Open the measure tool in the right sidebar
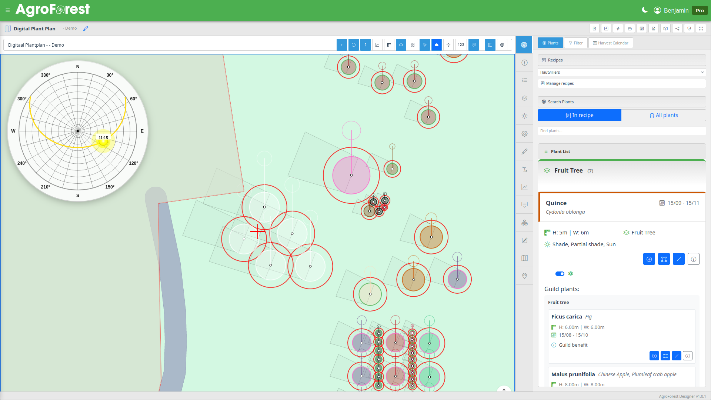The height and width of the screenshot is (400, 711). pyautogui.click(x=524, y=169)
